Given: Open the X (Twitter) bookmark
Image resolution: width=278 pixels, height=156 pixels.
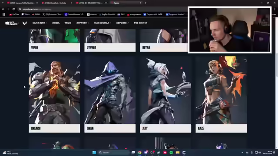Looking at the screenshot, I should 53,14.
